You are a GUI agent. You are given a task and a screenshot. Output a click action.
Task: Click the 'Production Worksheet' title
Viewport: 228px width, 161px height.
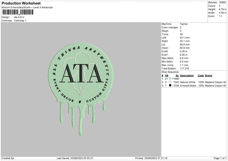coord(21,3)
